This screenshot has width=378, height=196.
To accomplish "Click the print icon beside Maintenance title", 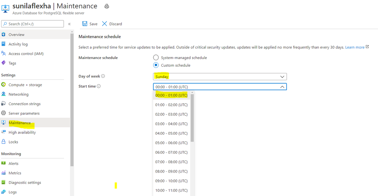I will tap(106, 6).
